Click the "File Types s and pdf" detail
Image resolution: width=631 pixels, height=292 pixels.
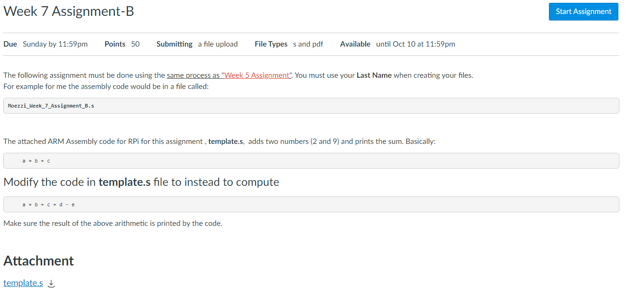[x=289, y=44]
